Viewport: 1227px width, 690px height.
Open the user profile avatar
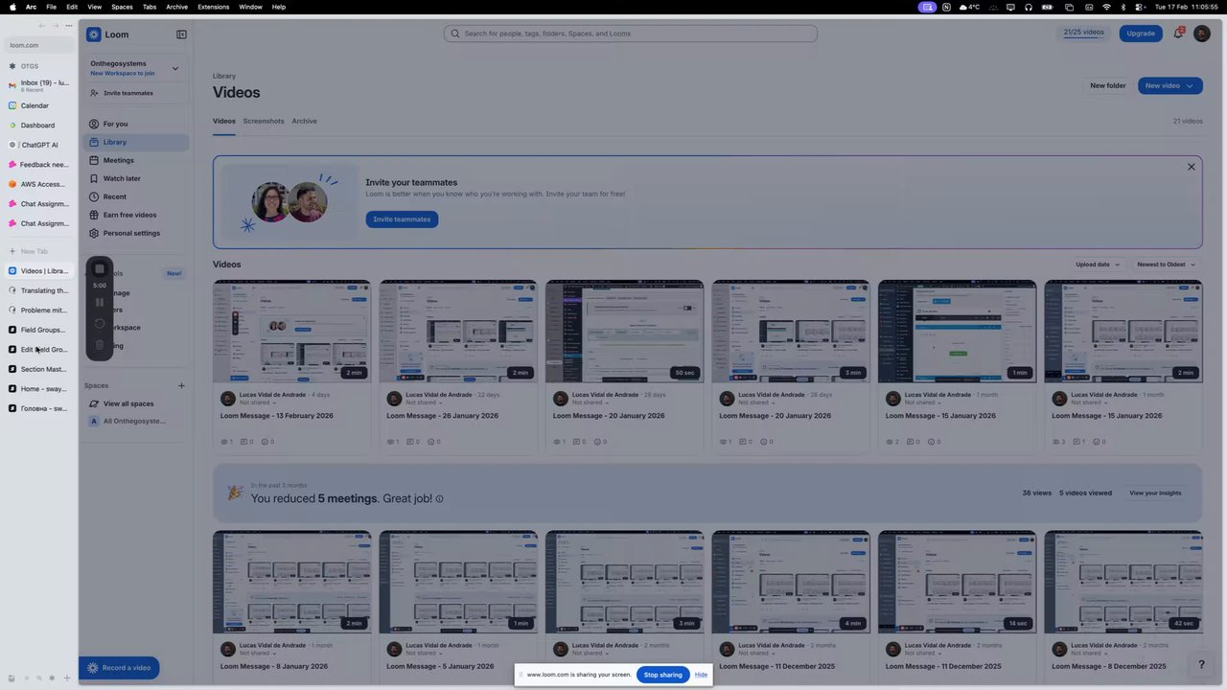coord(1202,34)
